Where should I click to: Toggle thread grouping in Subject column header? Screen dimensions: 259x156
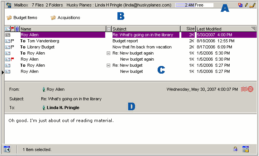point(109,29)
